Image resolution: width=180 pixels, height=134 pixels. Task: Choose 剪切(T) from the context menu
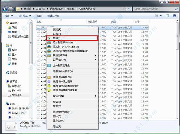tap(72, 102)
